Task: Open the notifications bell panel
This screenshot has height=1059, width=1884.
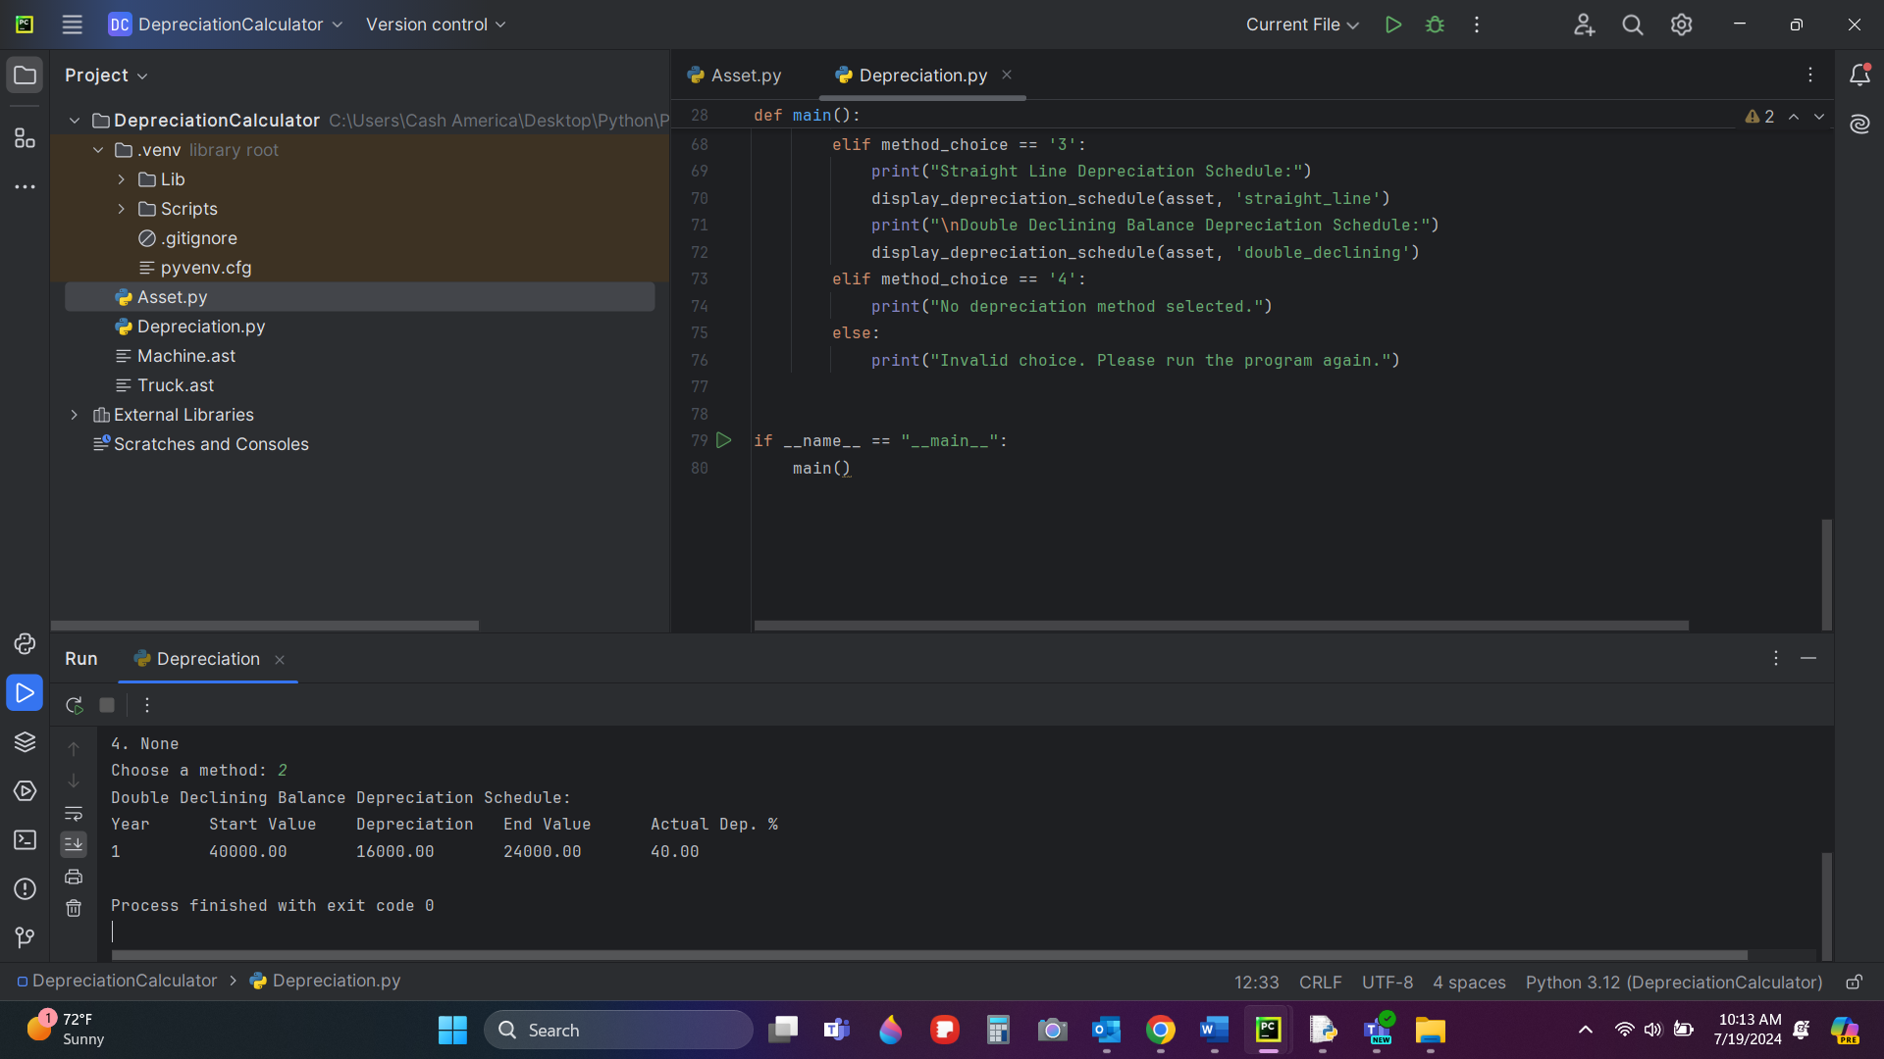Action: point(1859,76)
